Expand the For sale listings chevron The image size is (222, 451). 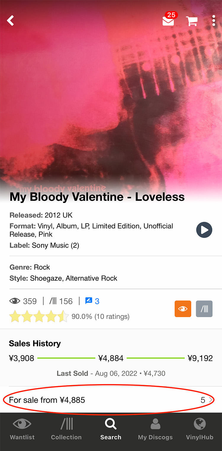tap(211, 400)
